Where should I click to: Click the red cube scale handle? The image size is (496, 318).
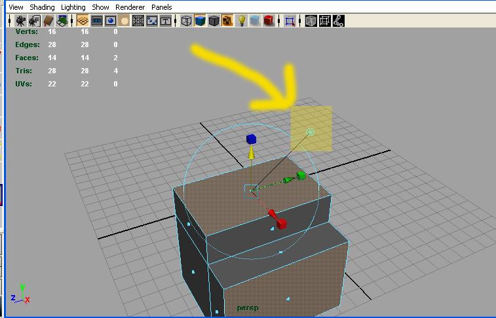(x=281, y=224)
